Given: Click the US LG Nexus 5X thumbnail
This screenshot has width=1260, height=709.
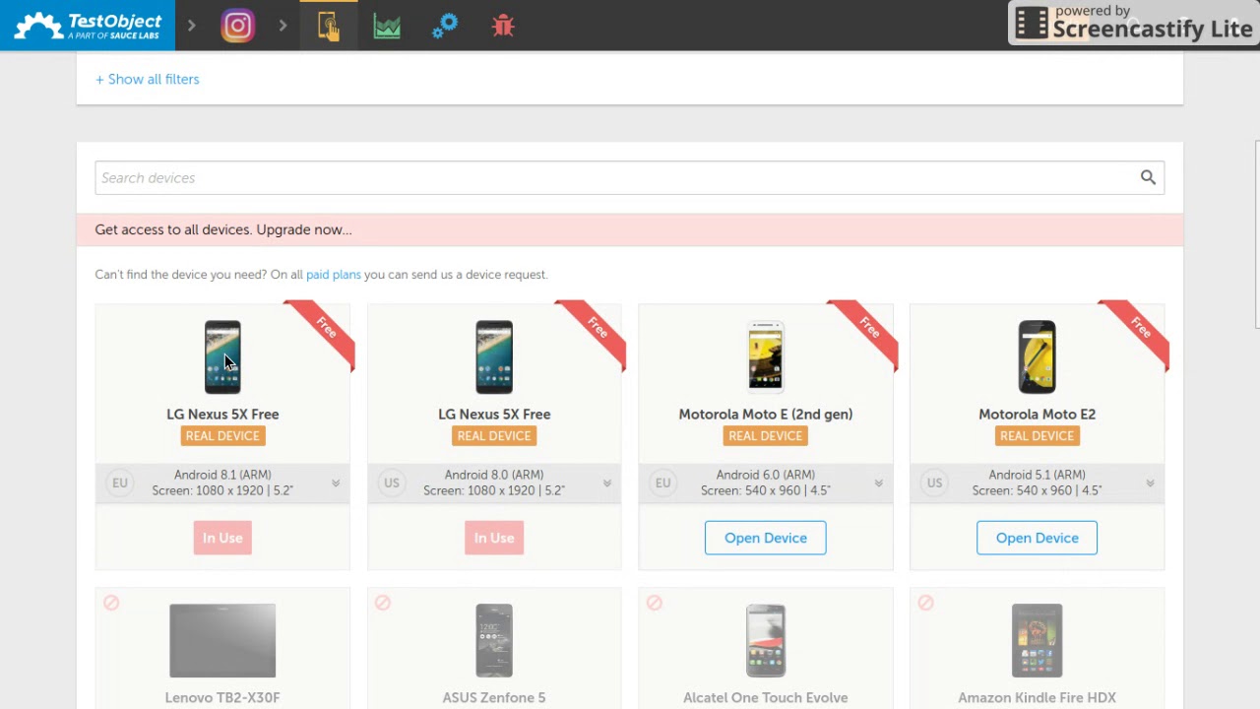Looking at the screenshot, I should tap(494, 356).
